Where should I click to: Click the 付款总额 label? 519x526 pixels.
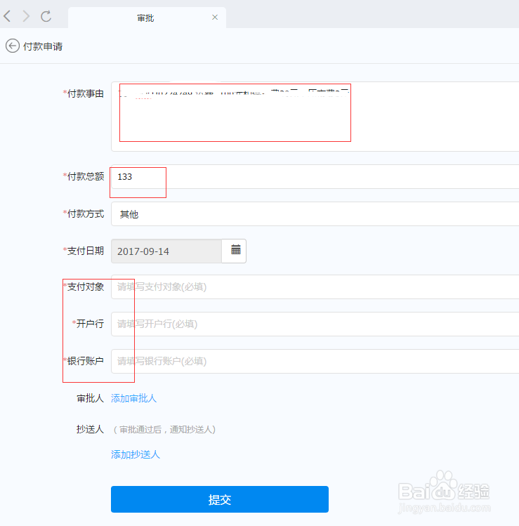(84, 176)
